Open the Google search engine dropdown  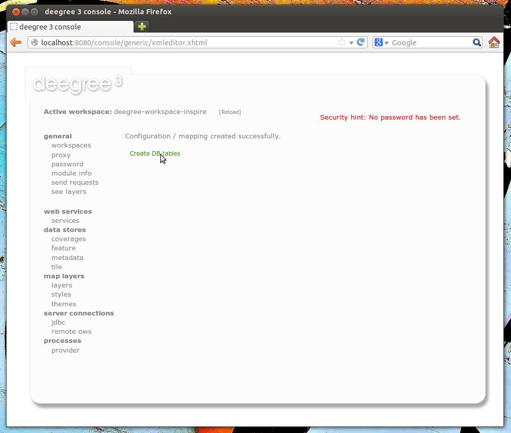382,43
